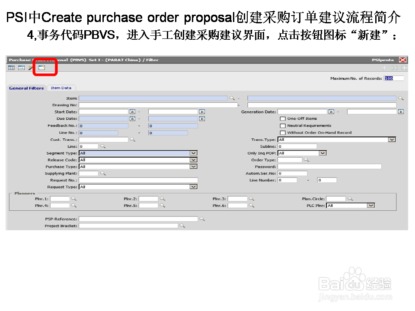Enable the One-Off Items checkbox

coord(283,118)
